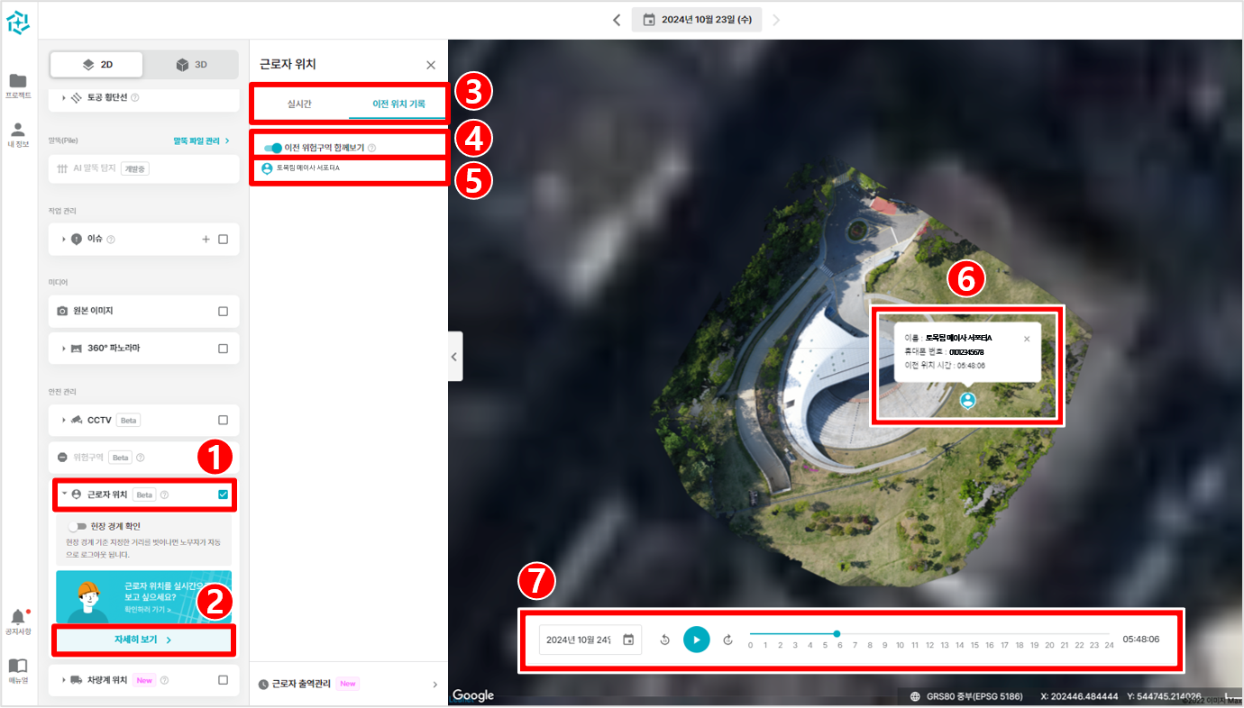Check the 원본 이미지 checkbox
Screen dimensions: 1244x708
[x=223, y=311]
